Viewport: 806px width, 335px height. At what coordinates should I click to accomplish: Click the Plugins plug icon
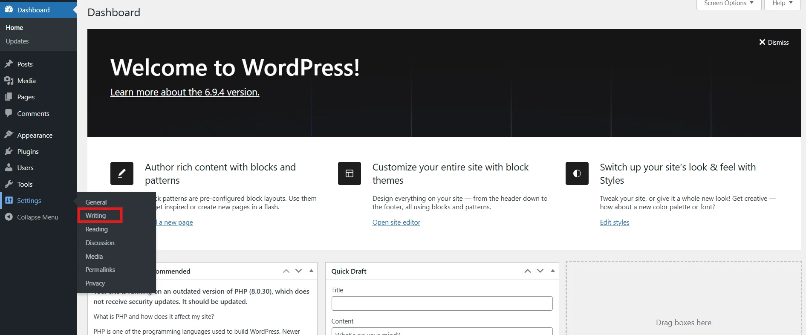click(x=9, y=151)
